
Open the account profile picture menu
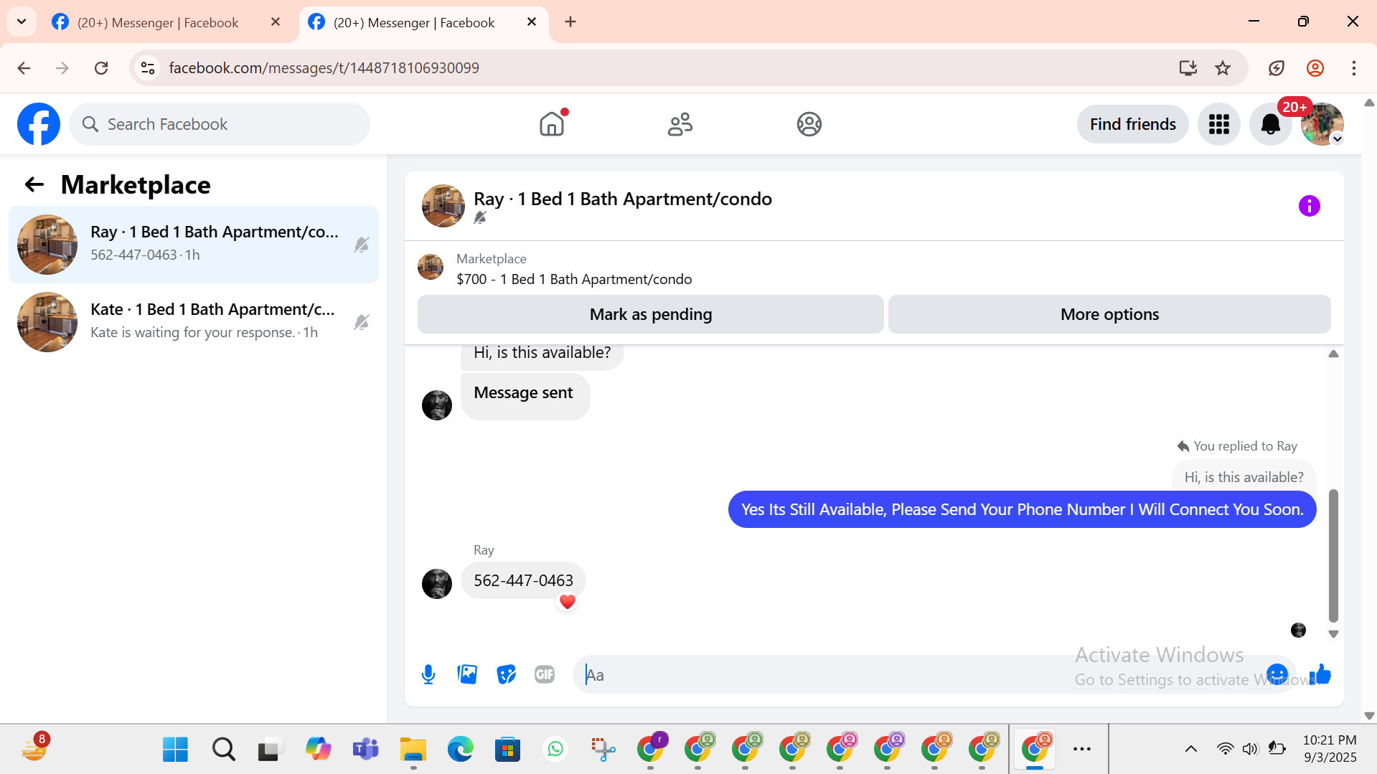(1322, 124)
